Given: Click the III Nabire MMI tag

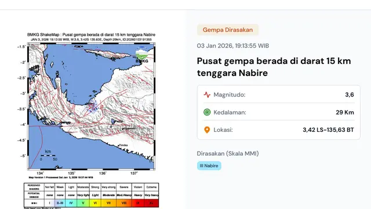Looking at the screenshot, I should [x=209, y=165].
